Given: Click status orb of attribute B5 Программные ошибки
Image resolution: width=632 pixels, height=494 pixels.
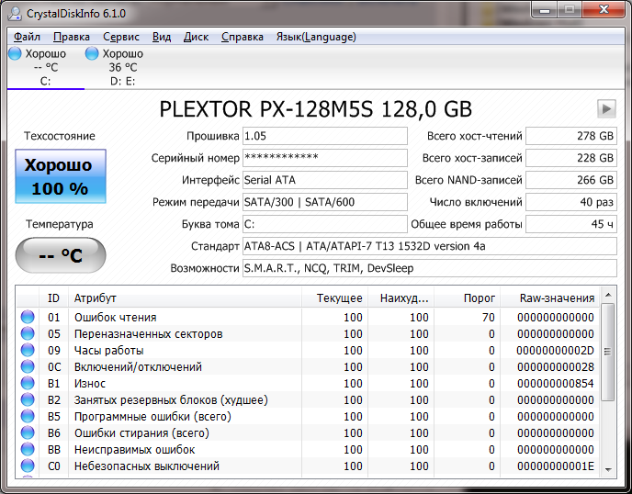Looking at the screenshot, I should 28,416.
